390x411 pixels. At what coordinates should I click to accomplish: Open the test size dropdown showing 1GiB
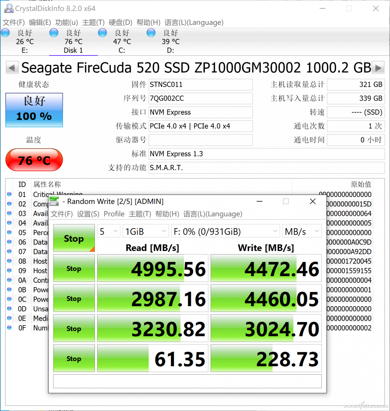[146, 231]
